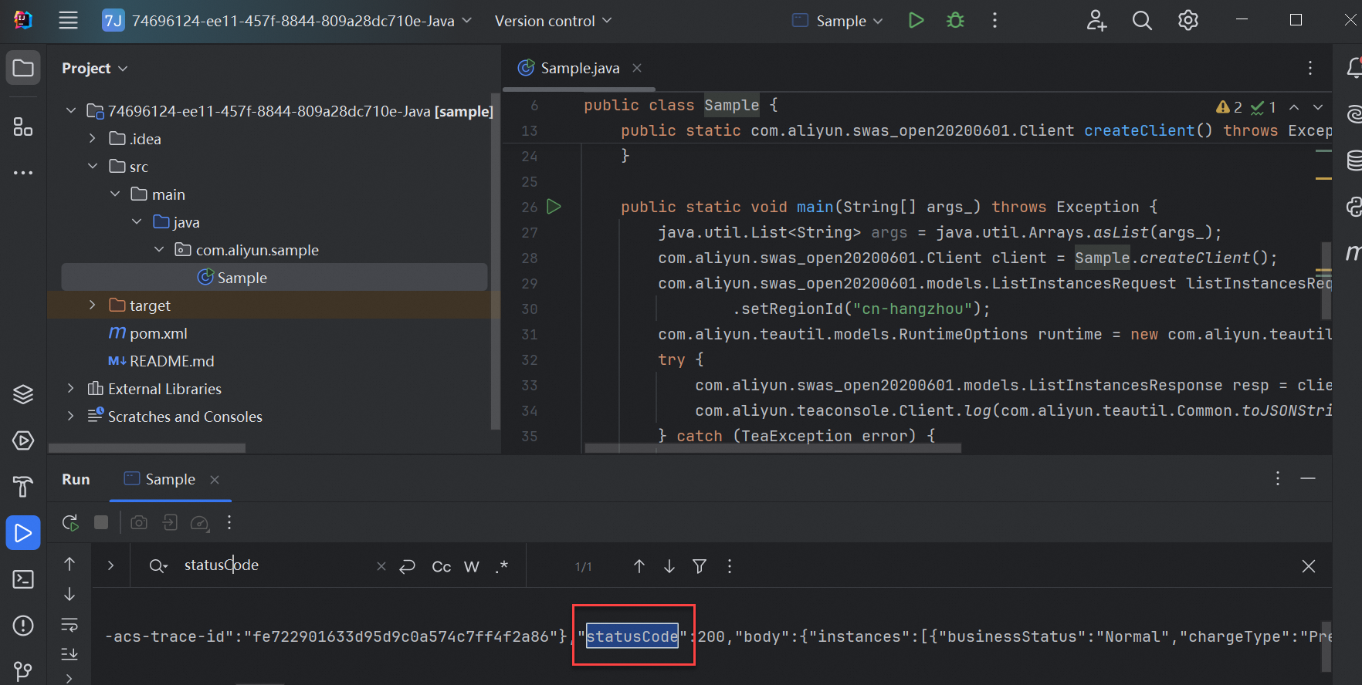Open Search Everywhere magnifier

[1142, 21]
